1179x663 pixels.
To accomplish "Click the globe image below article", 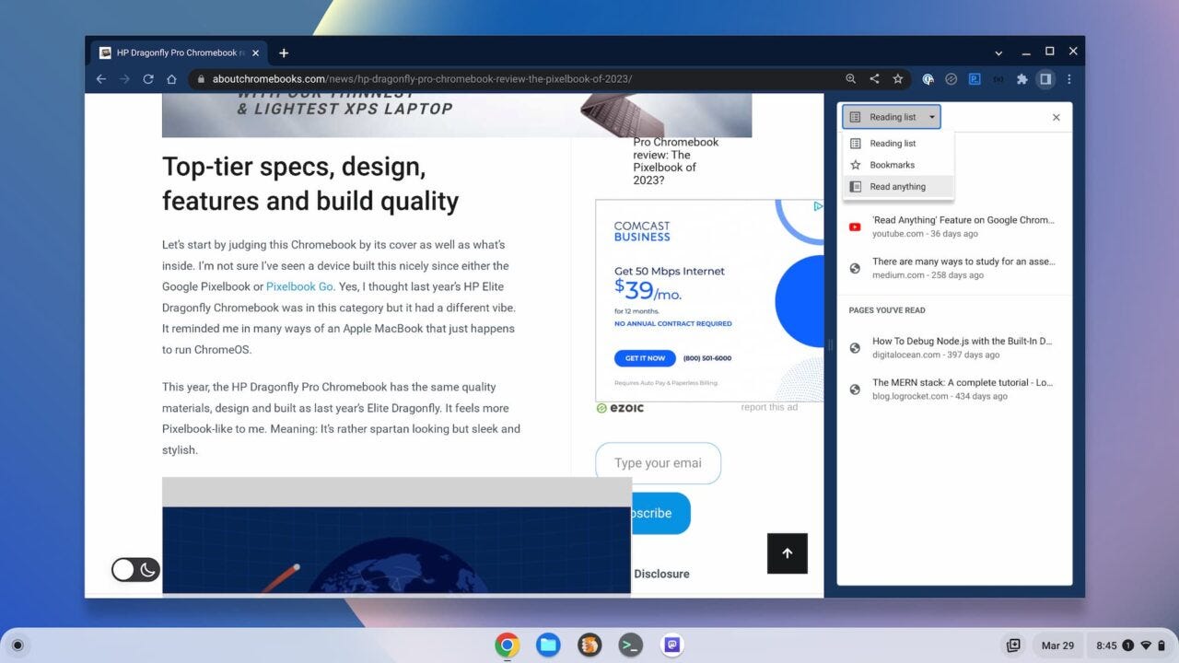I will [397, 550].
